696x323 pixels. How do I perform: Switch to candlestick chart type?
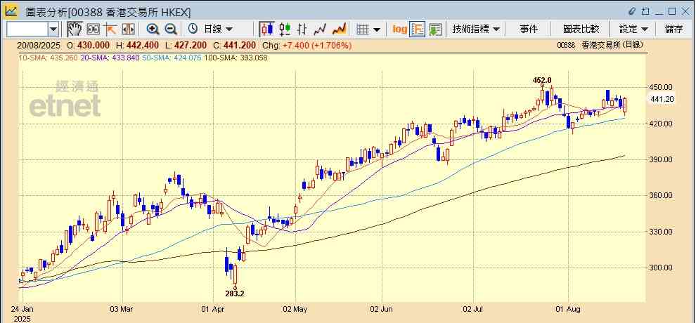point(266,29)
